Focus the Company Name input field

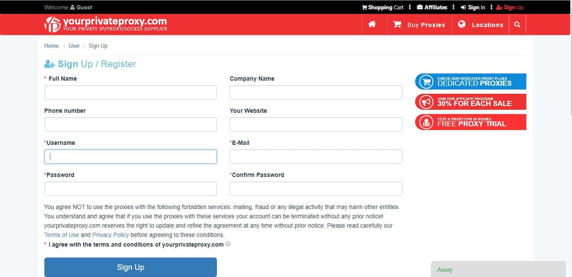[316, 92]
